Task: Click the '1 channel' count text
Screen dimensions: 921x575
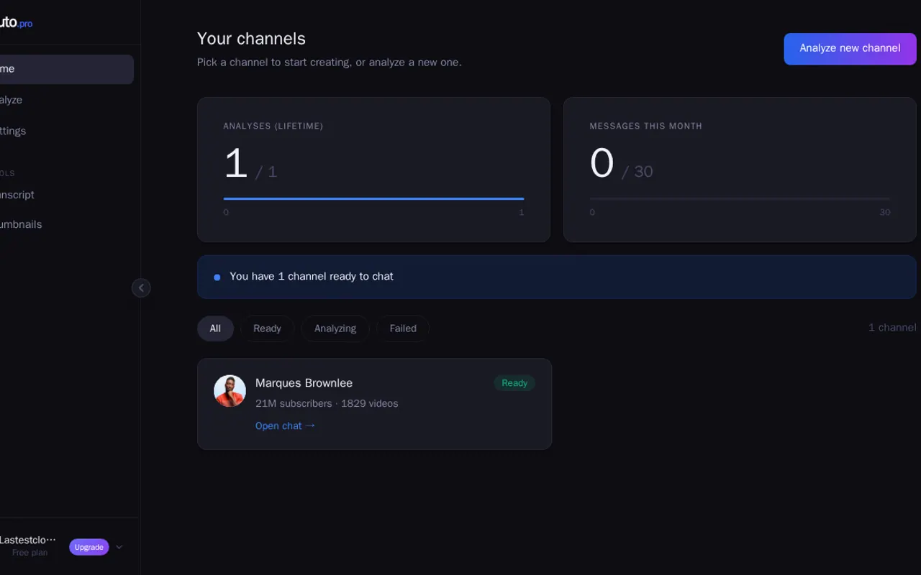Action: point(892,328)
